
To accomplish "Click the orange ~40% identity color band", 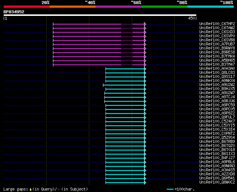I will (x=73, y=7).
